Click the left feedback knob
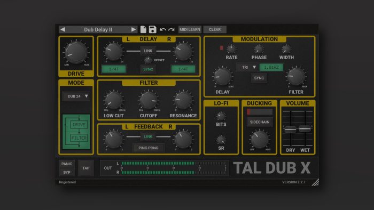Screen dimensions: 374x210 tap(114, 139)
